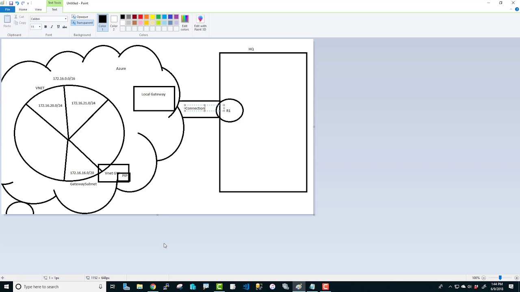Open File Explorer from the taskbar
520x292 pixels.
[x=139, y=287]
